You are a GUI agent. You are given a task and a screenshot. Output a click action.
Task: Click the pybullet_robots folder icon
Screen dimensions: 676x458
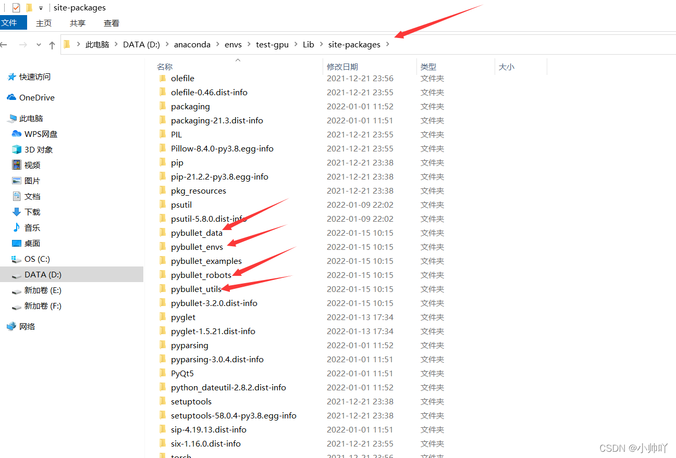[163, 275]
